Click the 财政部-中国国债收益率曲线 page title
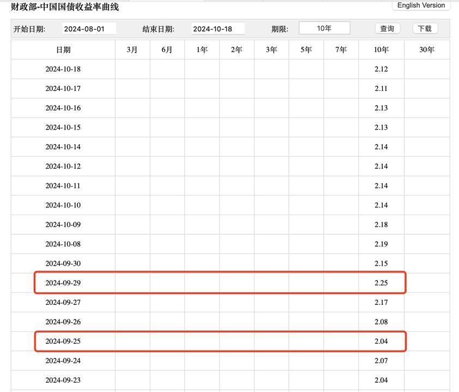Image resolution: width=459 pixels, height=392 pixels. pyautogui.click(x=65, y=7)
